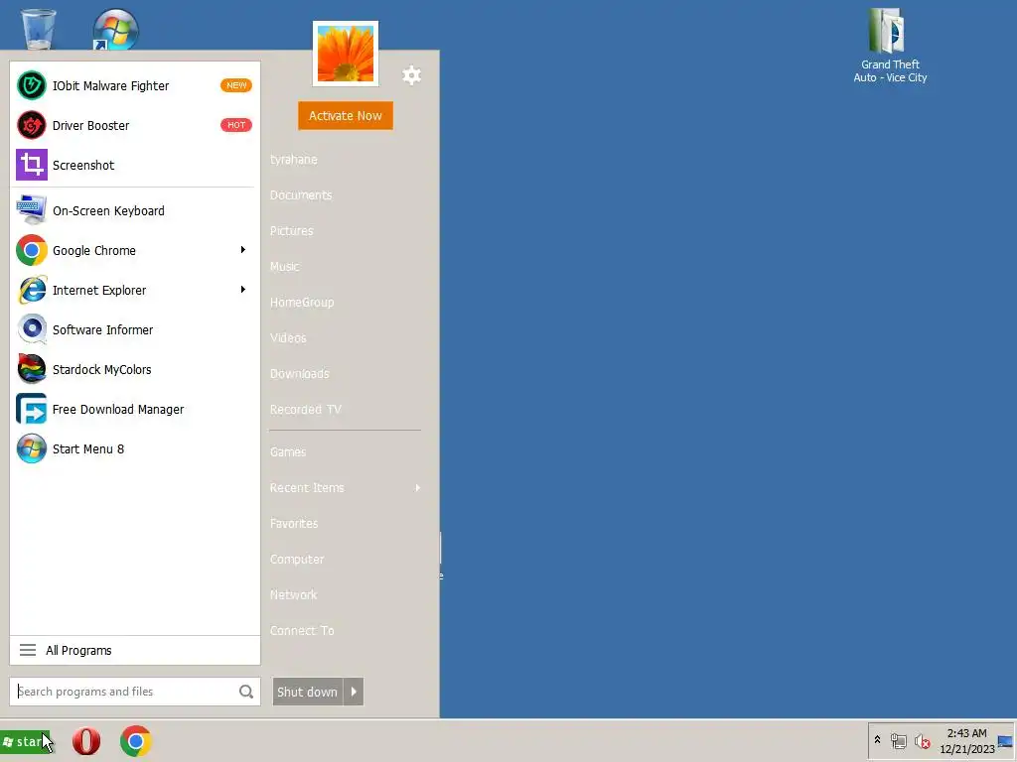Viewport: 1017px width, 762px height.
Task: Launch Internet Explorer icon in start menu
Action: 31,290
